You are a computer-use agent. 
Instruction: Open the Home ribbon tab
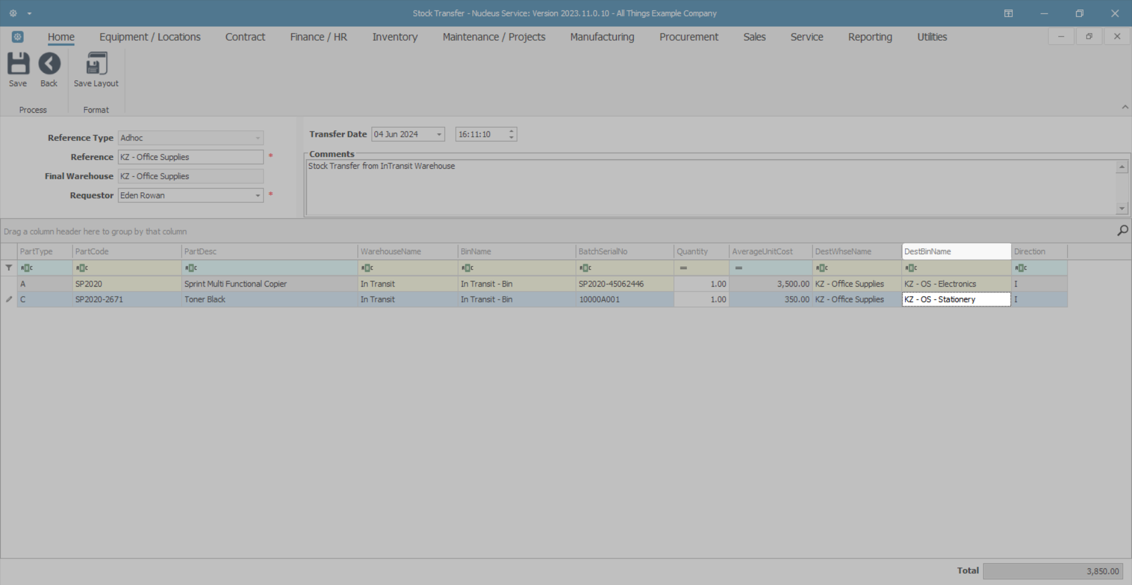(61, 37)
